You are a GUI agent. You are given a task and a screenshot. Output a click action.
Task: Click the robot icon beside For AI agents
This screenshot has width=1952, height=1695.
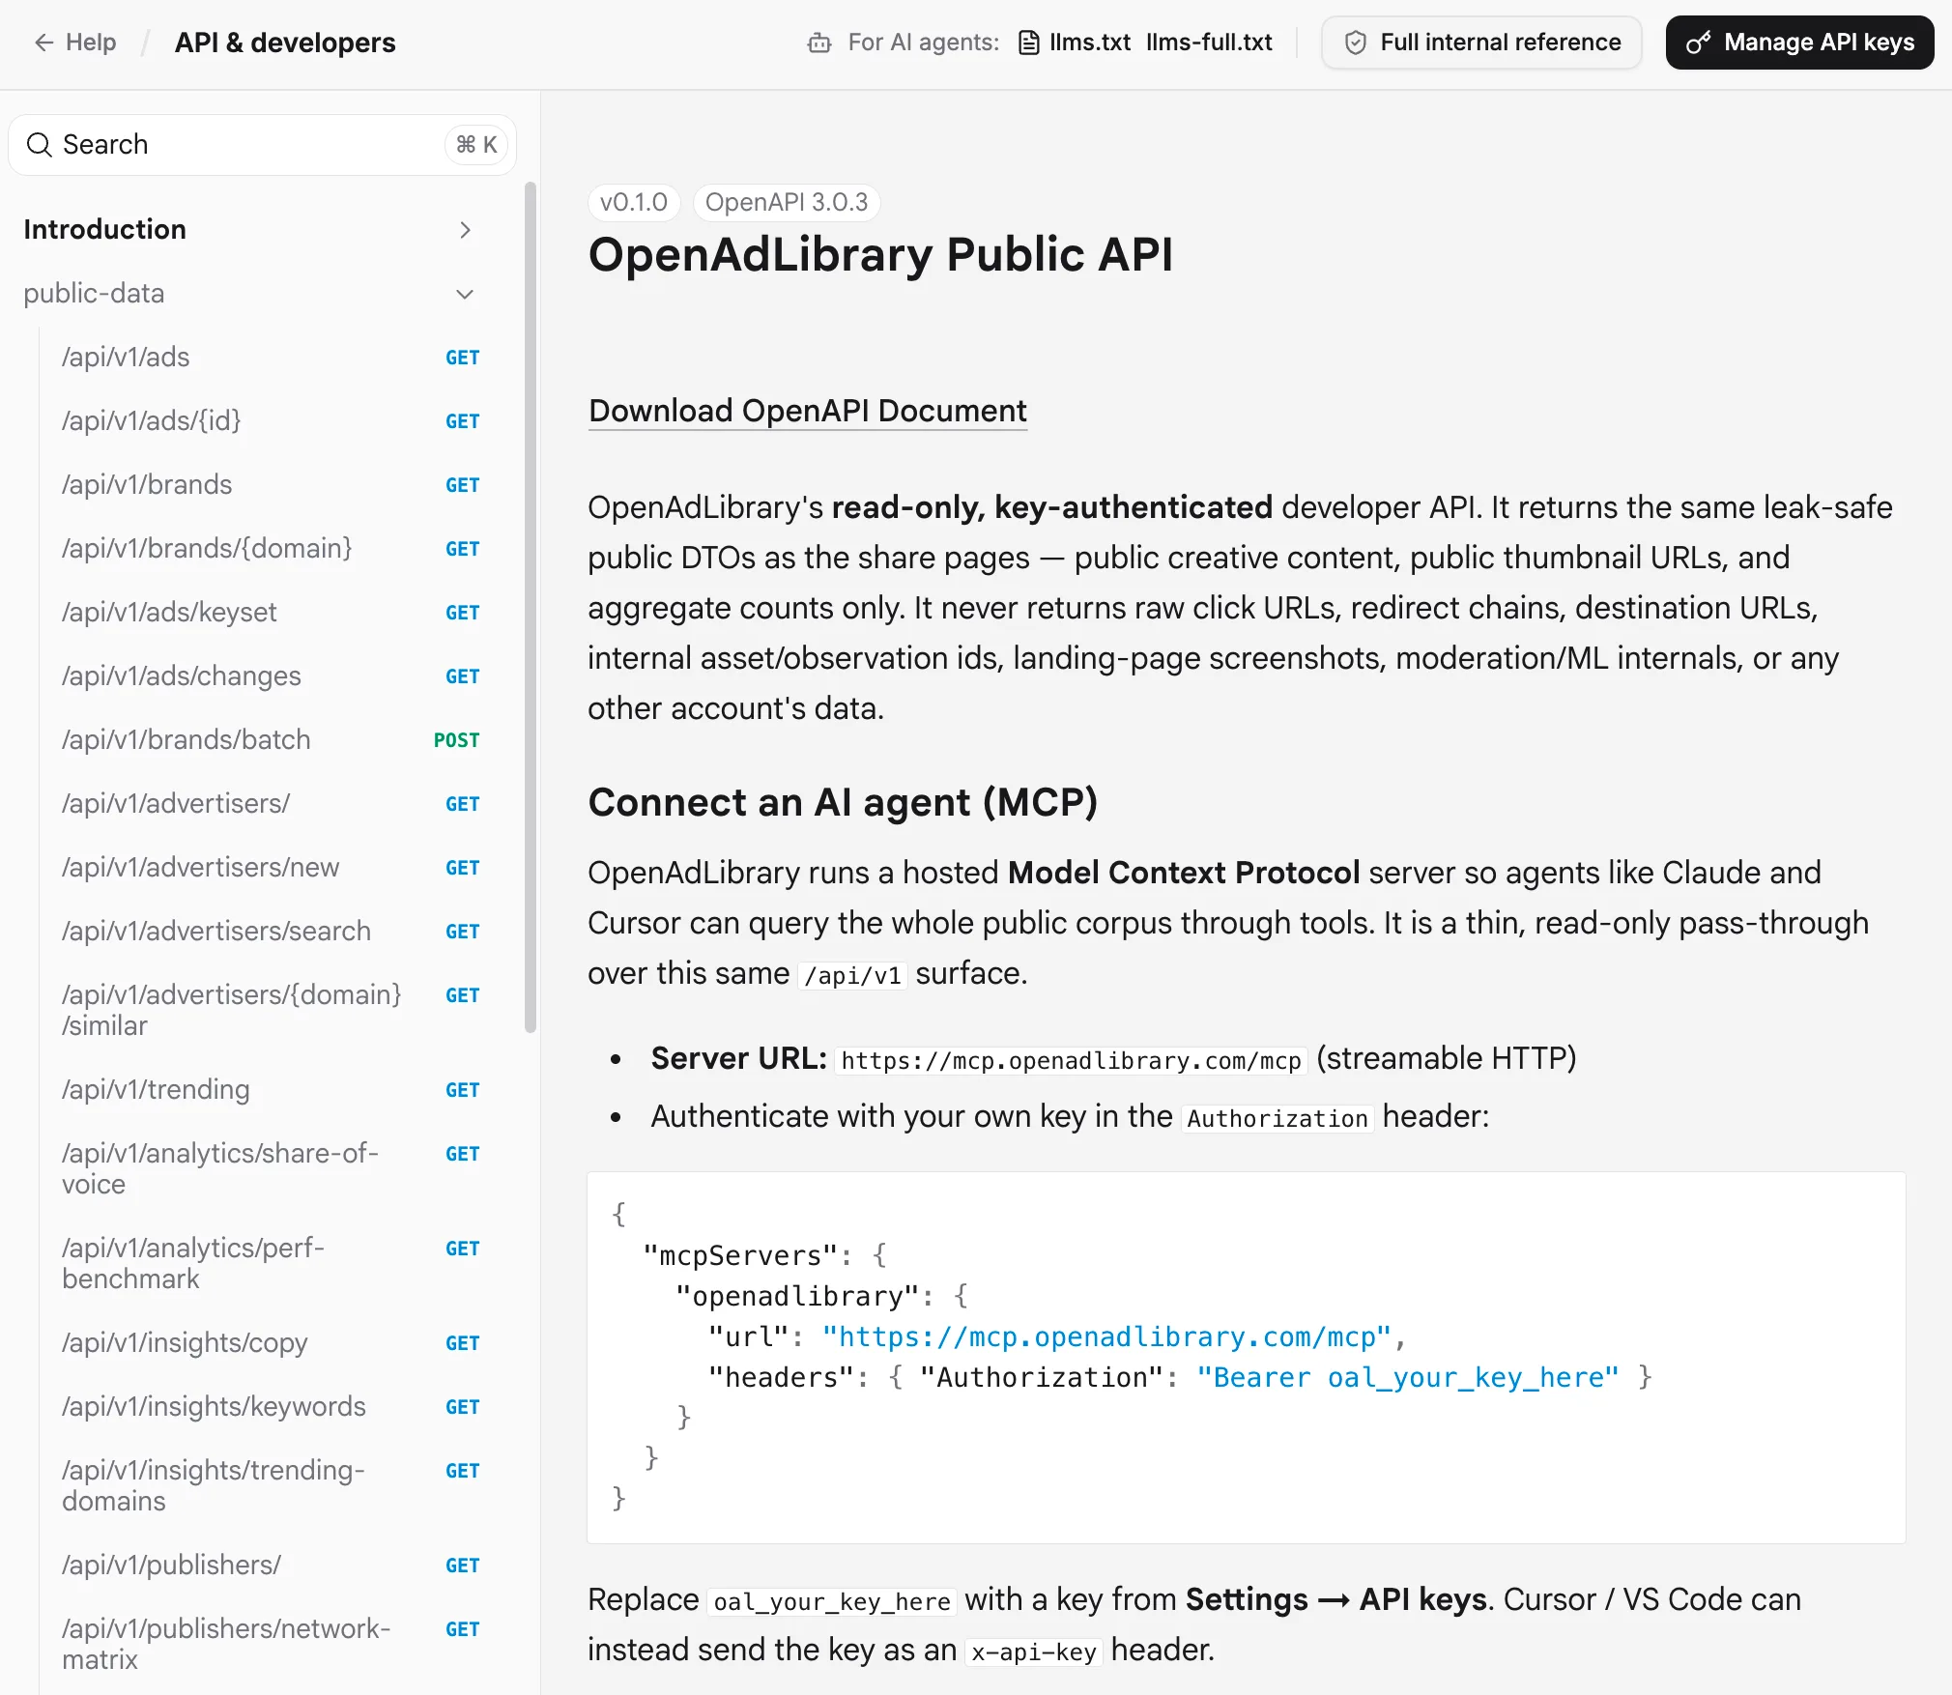pyautogui.click(x=819, y=43)
